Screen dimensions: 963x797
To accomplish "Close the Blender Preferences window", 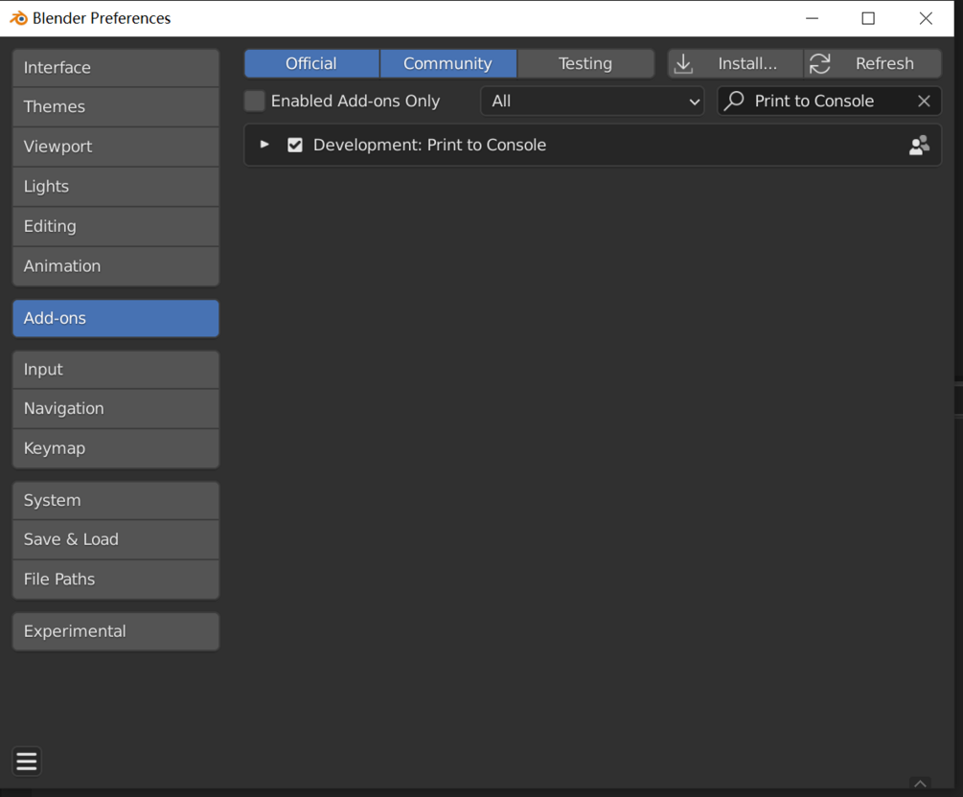I will click(926, 18).
